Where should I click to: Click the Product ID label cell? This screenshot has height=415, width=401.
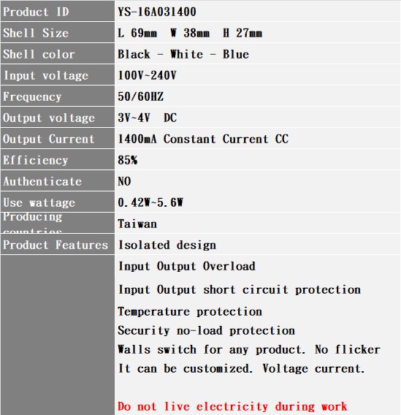point(58,12)
